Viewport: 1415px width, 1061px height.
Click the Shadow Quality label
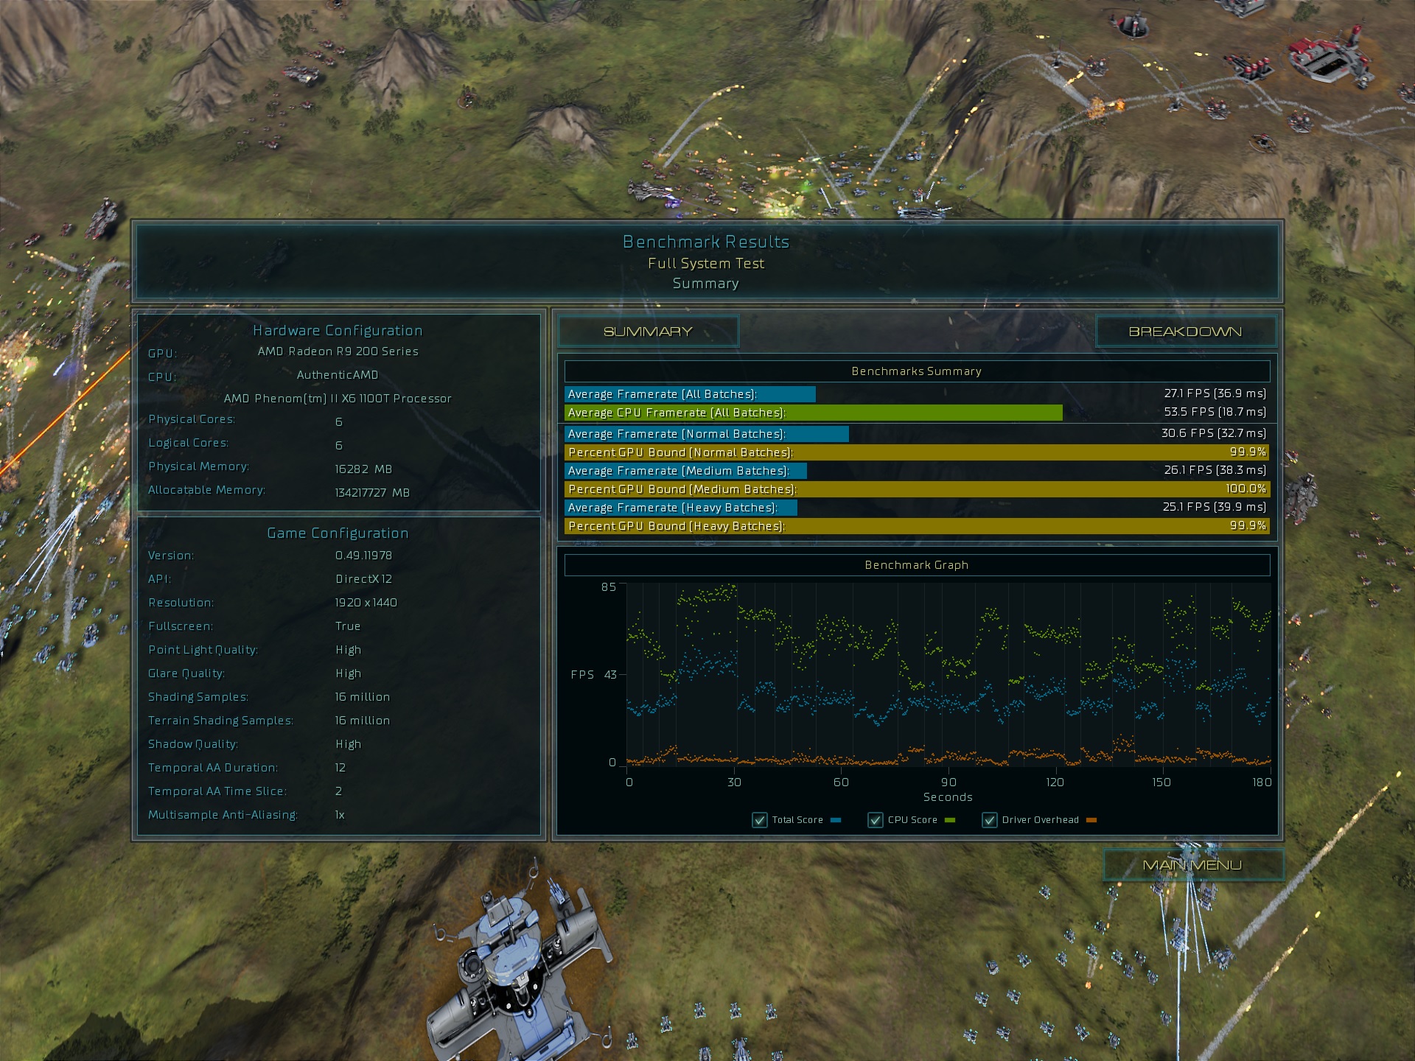(193, 744)
